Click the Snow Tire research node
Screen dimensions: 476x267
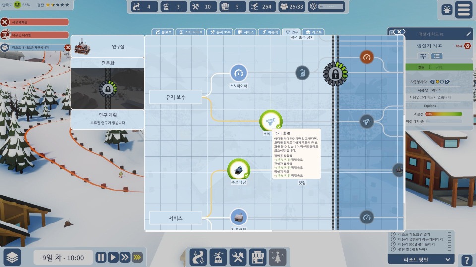(238, 73)
